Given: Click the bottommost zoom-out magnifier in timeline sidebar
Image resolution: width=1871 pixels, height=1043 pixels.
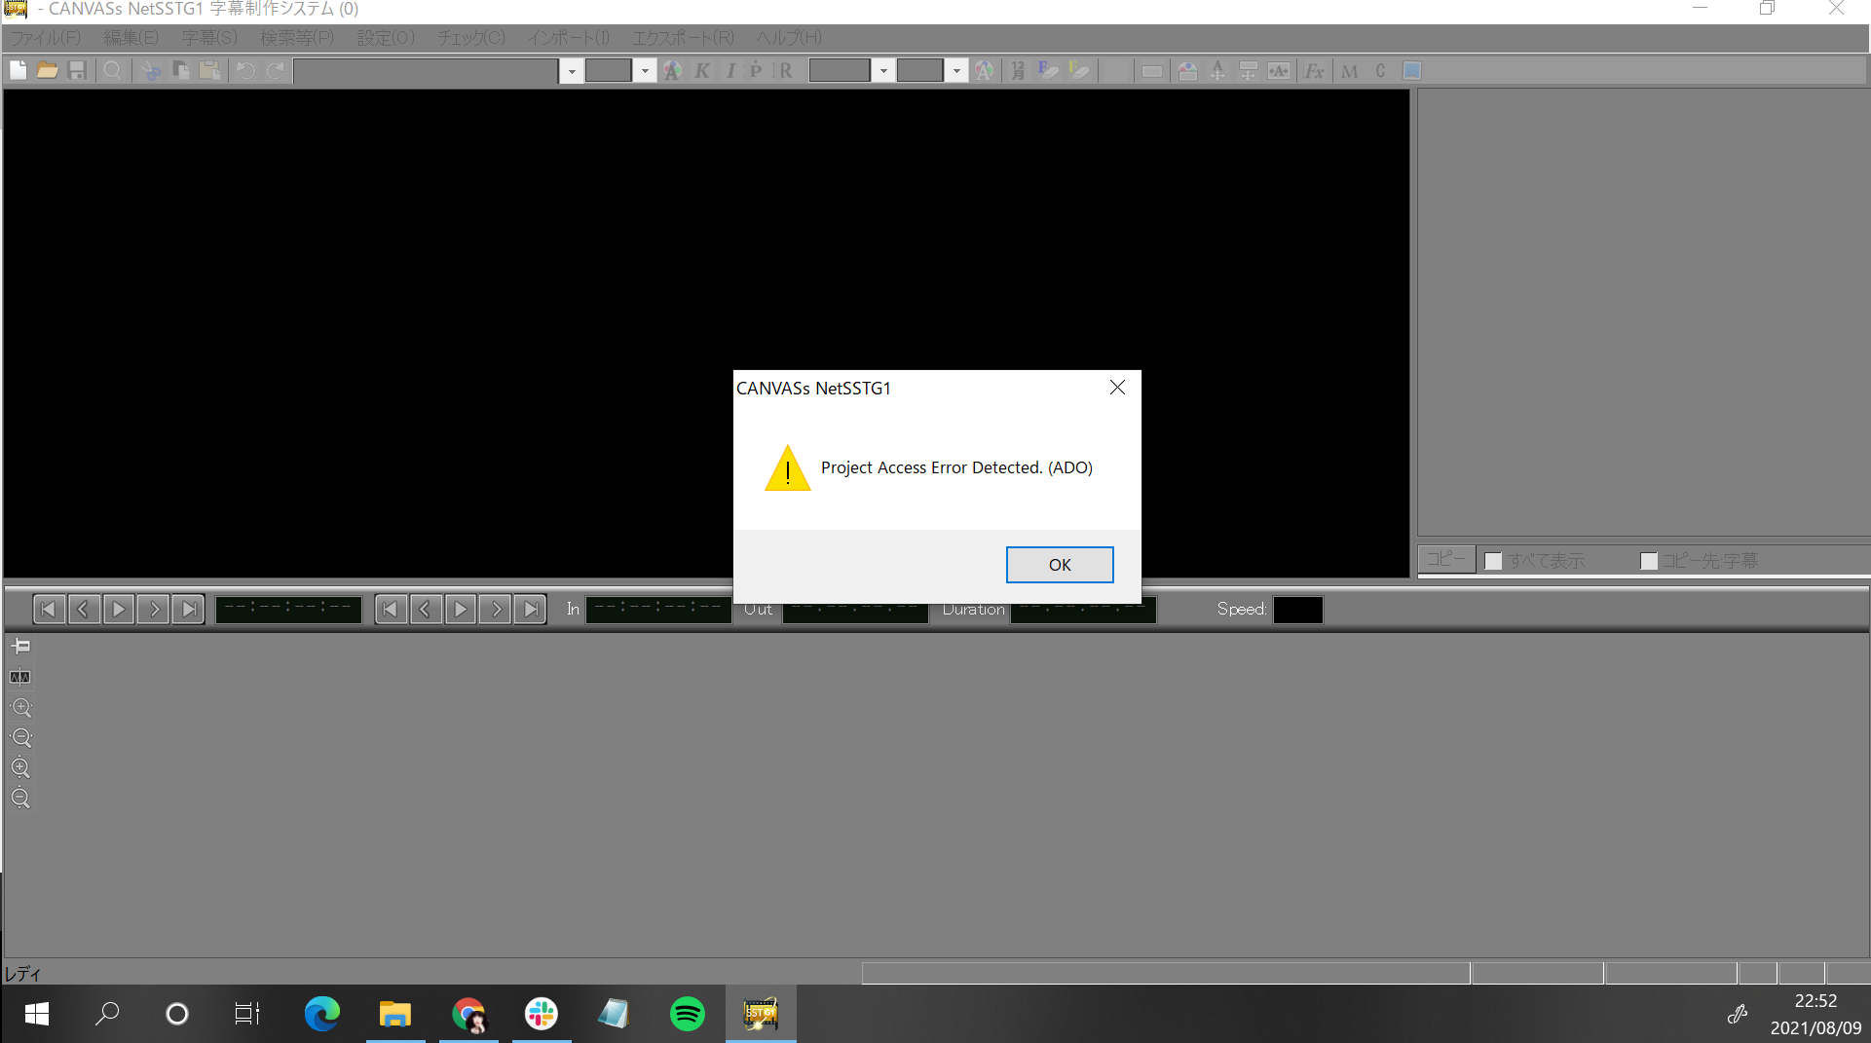Looking at the screenshot, I should (x=20, y=799).
